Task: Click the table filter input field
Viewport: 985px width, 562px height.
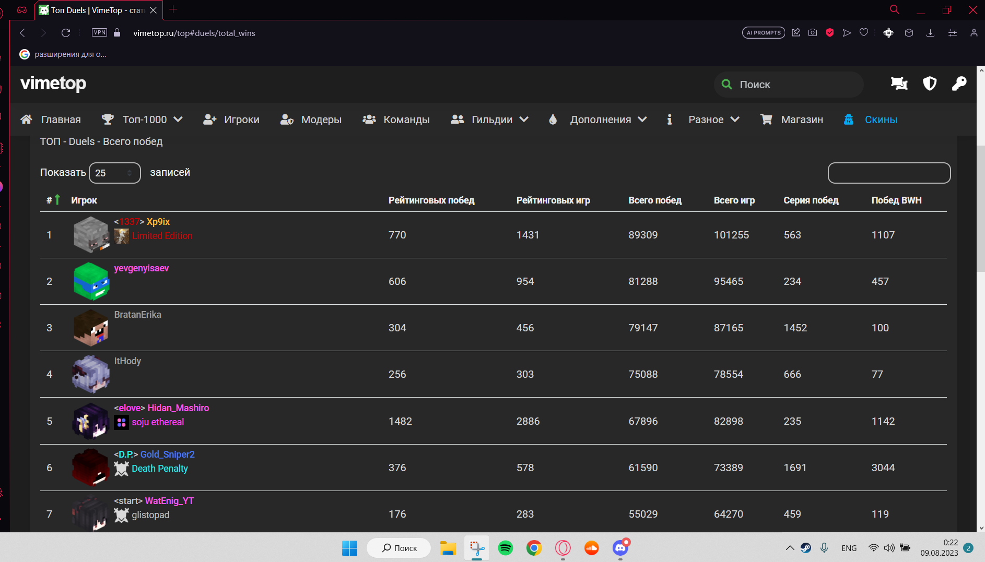Action: point(889,173)
